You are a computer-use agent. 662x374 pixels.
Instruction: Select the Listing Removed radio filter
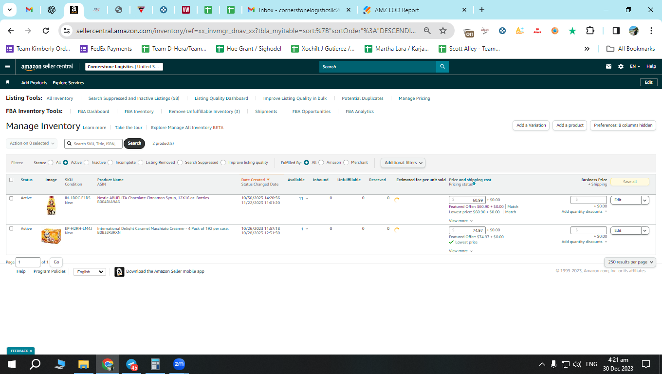click(141, 163)
